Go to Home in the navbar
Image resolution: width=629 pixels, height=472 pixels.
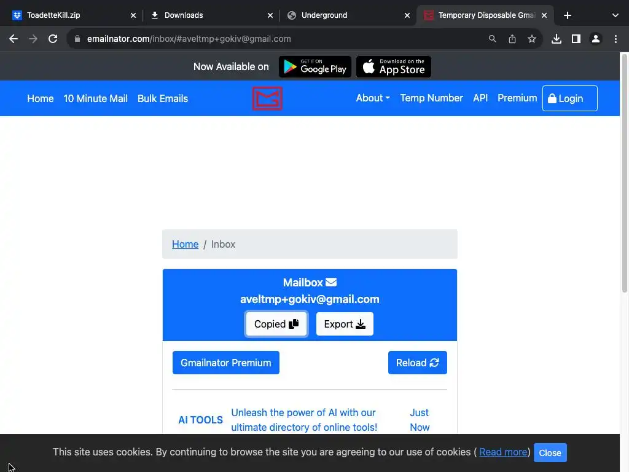click(x=40, y=98)
